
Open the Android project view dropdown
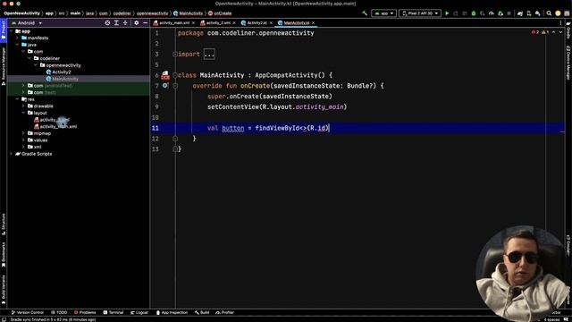(x=27, y=23)
